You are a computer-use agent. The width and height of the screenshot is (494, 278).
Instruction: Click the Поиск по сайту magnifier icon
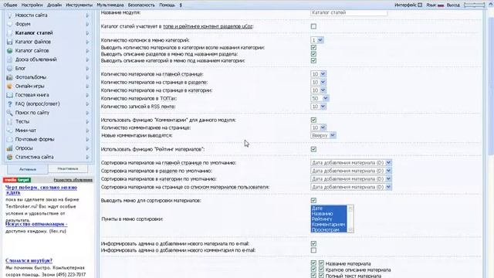click(x=10, y=113)
